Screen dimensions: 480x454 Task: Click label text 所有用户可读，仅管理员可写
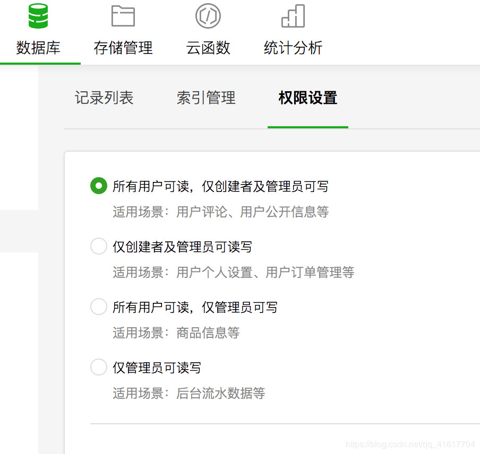click(195, 307)
